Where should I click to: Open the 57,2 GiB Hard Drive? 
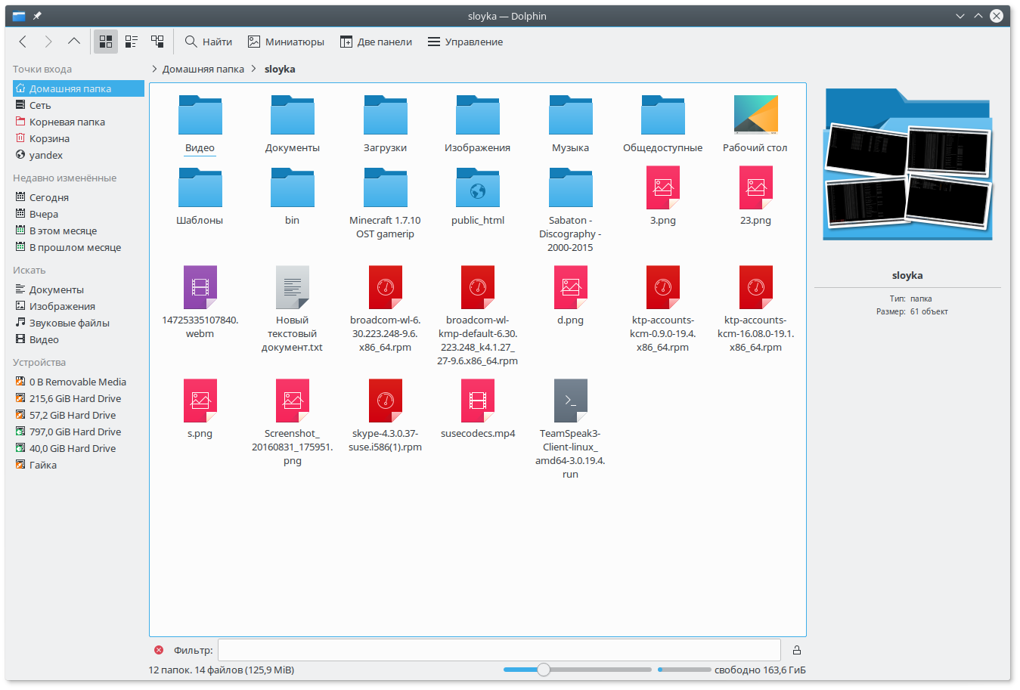coord(79,415)
